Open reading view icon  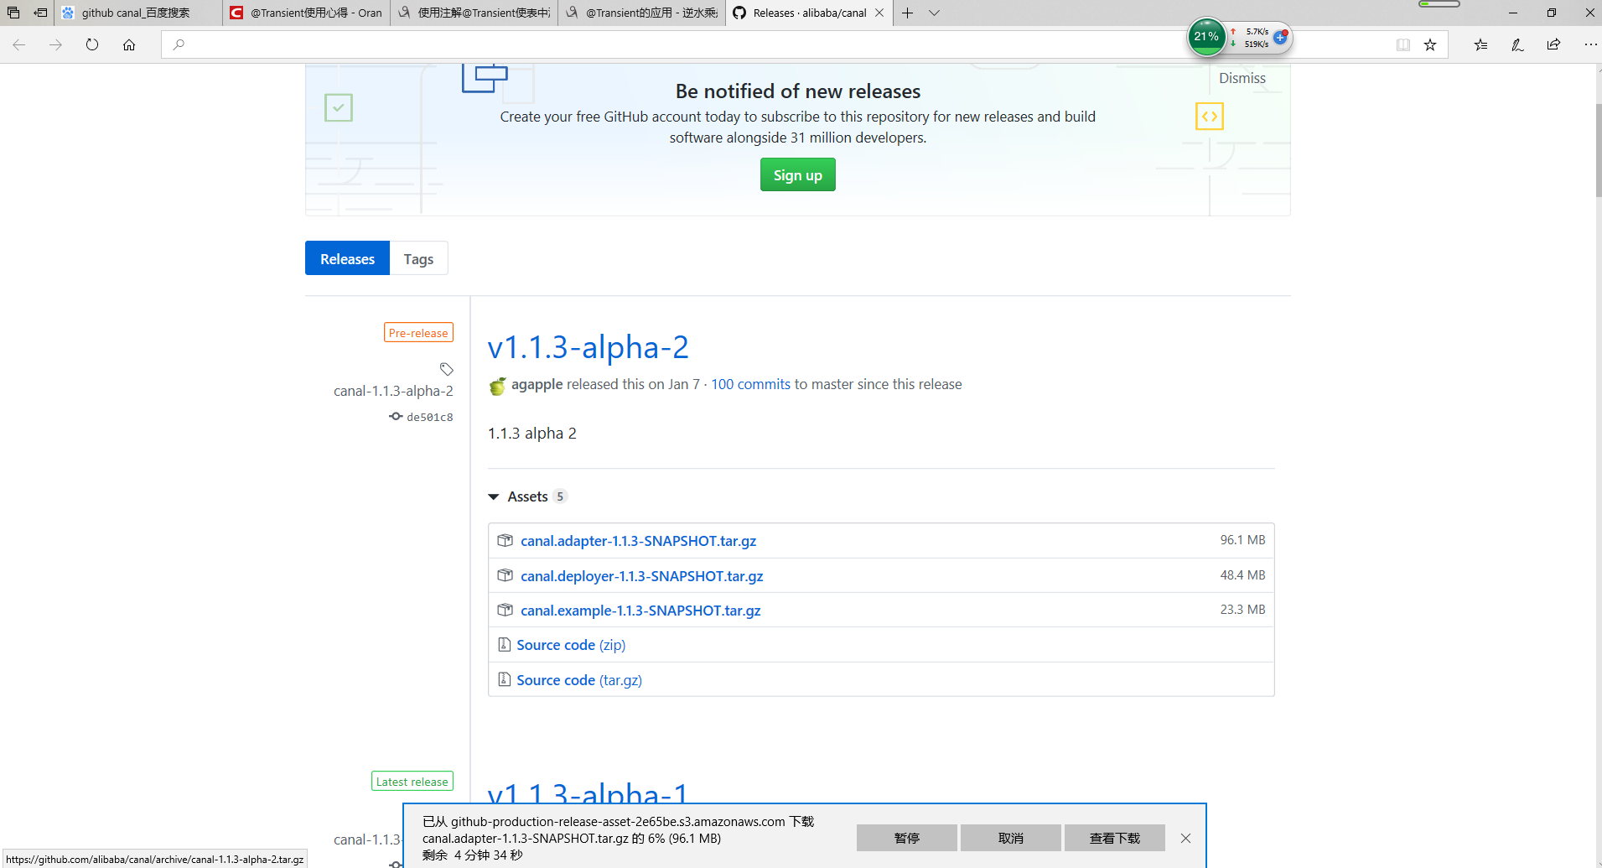[x=1403, y=45]
